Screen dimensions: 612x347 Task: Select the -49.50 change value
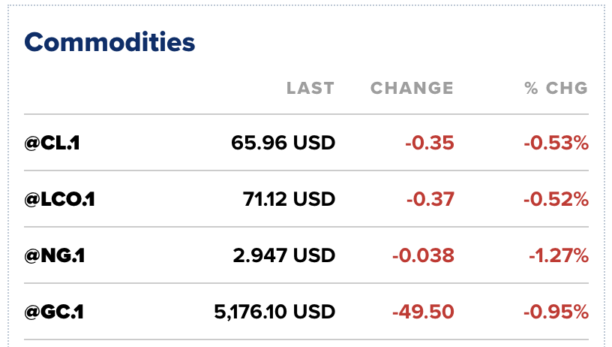pyautogui.click(x=424, y=312)
